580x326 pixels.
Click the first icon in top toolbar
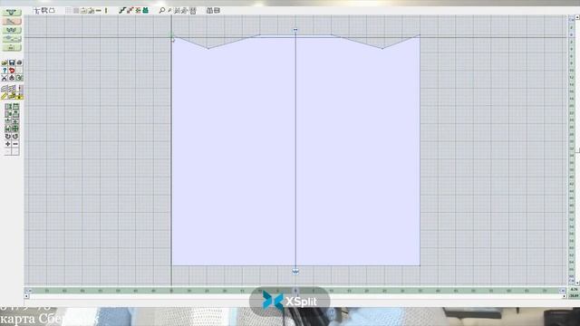point(36,10)
